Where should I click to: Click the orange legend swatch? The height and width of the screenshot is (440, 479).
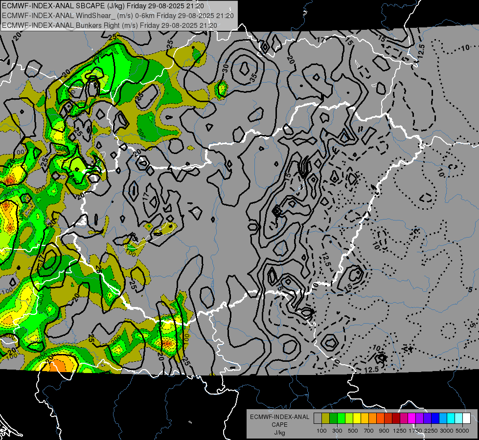372,418
